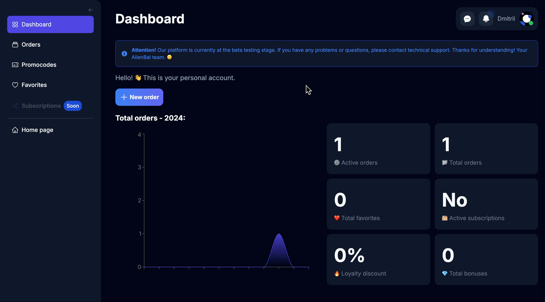The image size is (545, 302).
Task: Click the Home page house icon
Action: (x=15, y=130)
